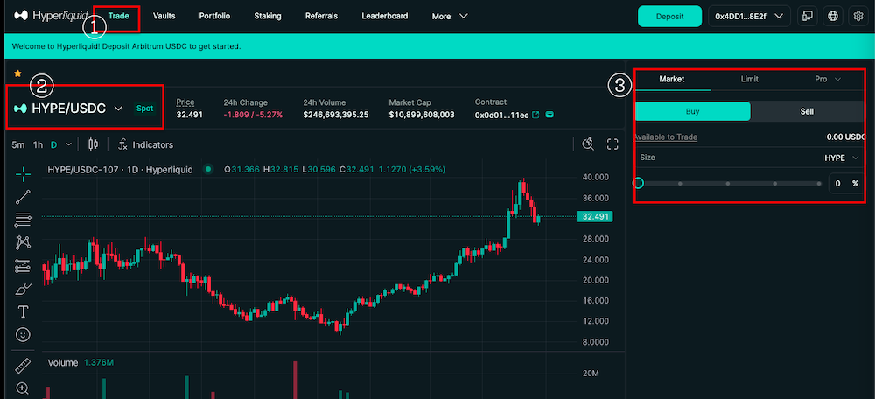Switch chart interval to 1h

[x=38, y=144]
